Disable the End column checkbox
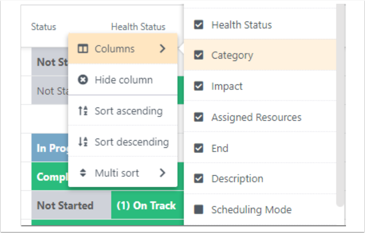365x233 pixels. click(198, 148)
